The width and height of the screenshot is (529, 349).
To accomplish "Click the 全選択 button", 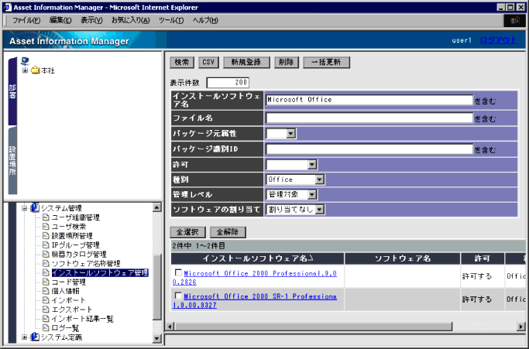I will coord(187,232).
